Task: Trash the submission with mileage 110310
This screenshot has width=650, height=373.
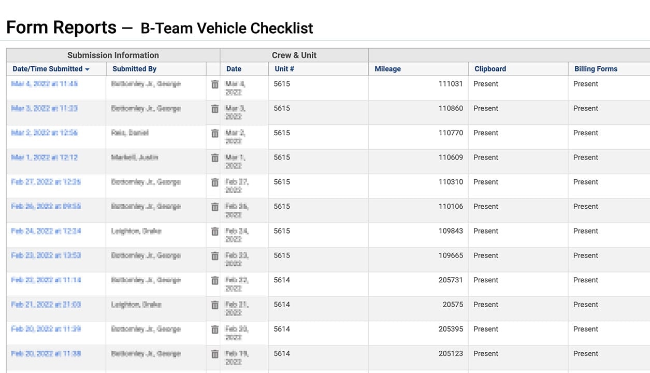Action: [x=215, y=182]
